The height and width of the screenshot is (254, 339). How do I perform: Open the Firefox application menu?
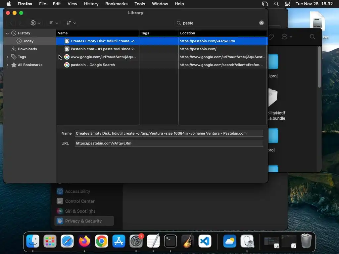[25, 4]
